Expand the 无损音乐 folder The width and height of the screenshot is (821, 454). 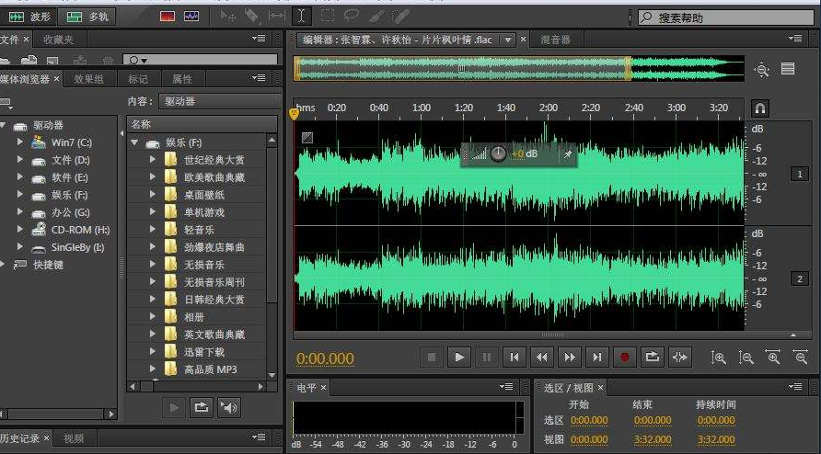154,264
